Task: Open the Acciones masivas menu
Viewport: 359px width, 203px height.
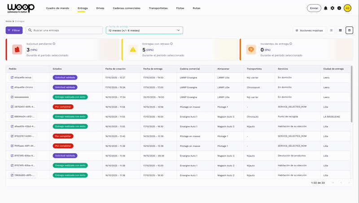Action: click(x=309, y=30)
